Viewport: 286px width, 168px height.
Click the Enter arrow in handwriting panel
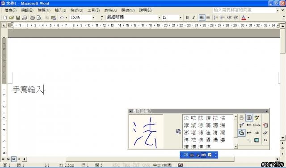coord(249,133)
